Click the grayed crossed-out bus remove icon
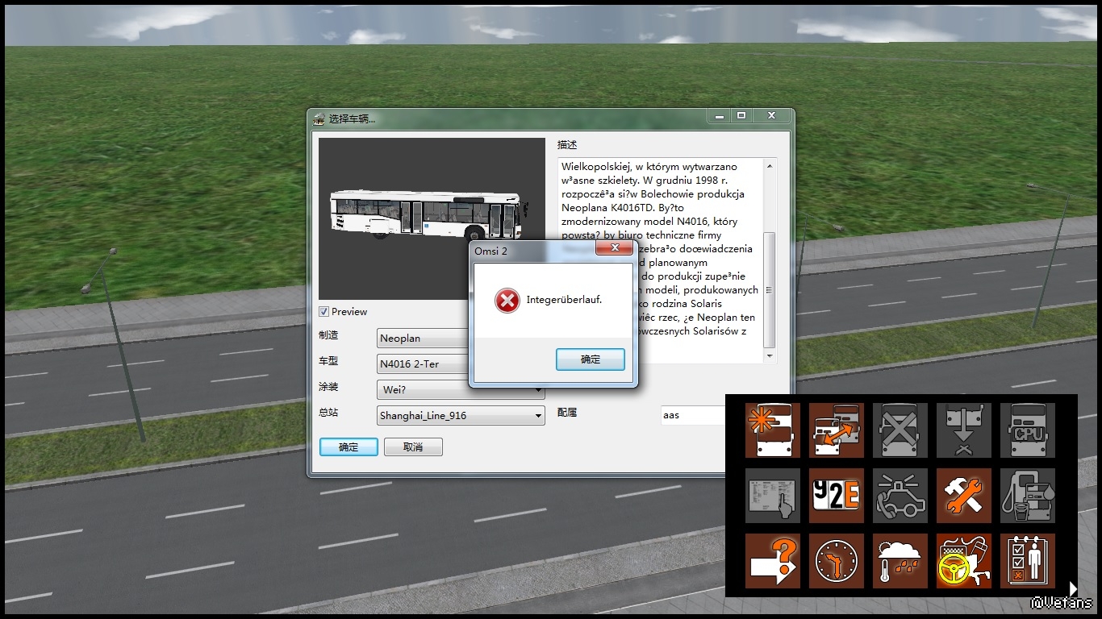The height and width of the screenshot is (619, 1102). tap(900, 430)
